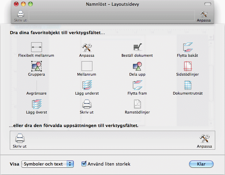The height and width of the screenshot is (175, 225).
Task: Open the Visa dropdown showing Symboler och text
Action: click(47, 164)
